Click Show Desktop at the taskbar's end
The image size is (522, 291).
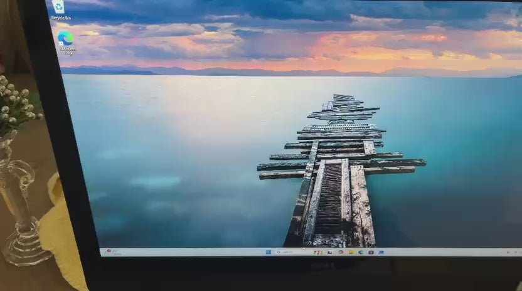[x=520, y=253]
